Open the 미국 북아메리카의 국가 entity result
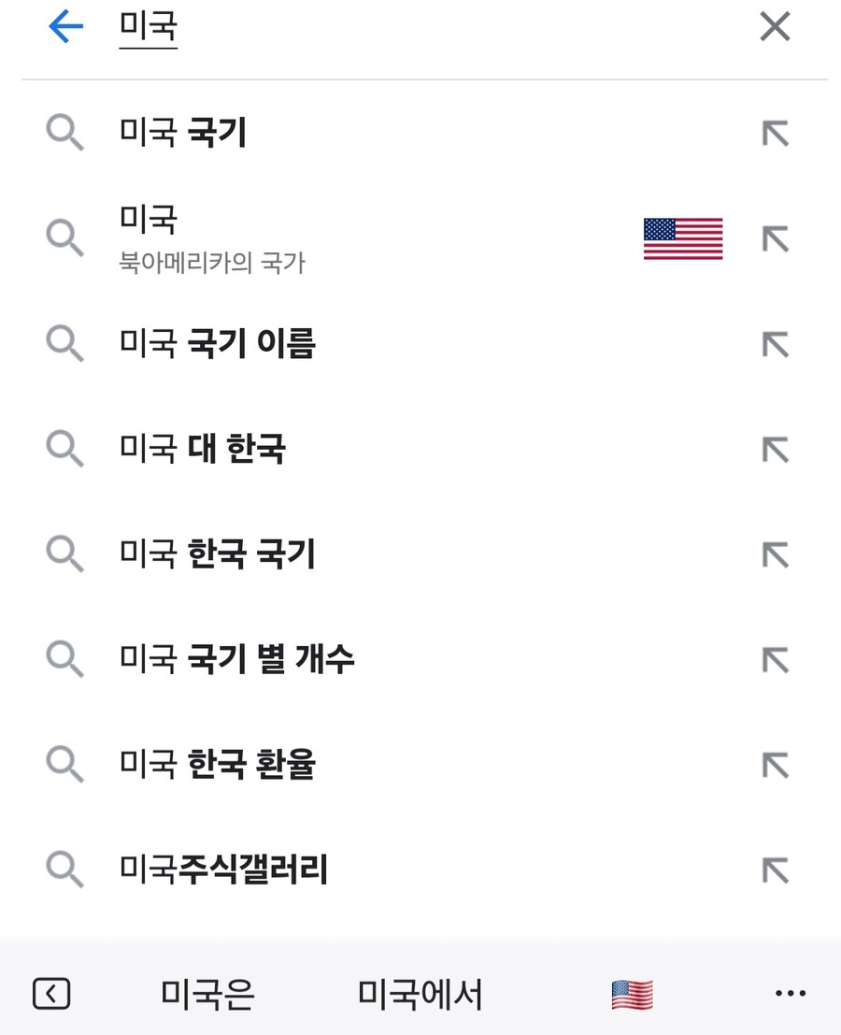 [374, 238]
